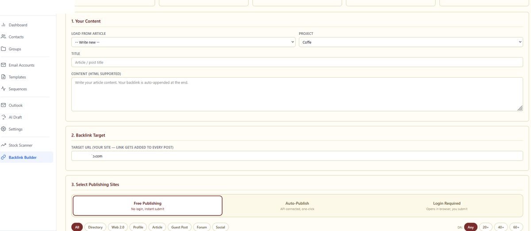
Task: Choose the Login Required option
Action: pyautogui.click(x=447, y=206)
